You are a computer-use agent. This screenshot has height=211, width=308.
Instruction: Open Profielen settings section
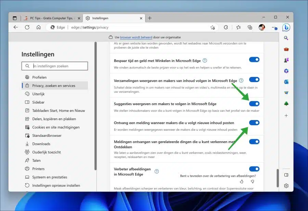[55, 77]
